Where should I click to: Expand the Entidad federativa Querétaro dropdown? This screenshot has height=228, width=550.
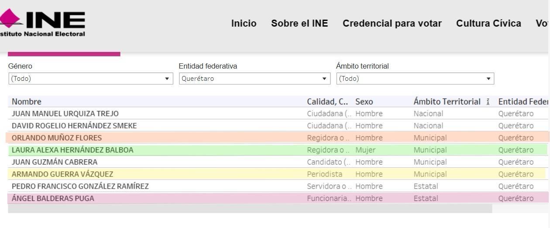[254, 79]
